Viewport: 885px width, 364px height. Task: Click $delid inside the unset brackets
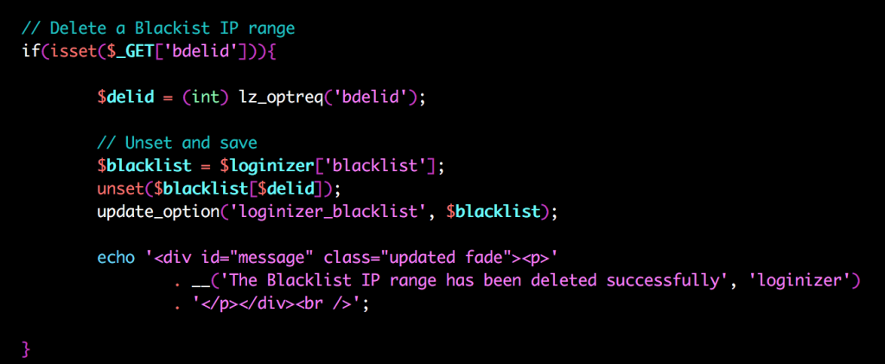[x=286, y=188]
